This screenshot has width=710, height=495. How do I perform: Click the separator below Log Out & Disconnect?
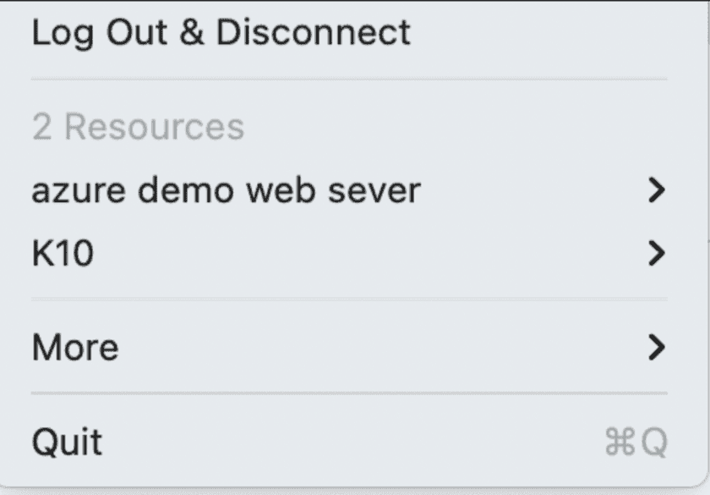348,80
